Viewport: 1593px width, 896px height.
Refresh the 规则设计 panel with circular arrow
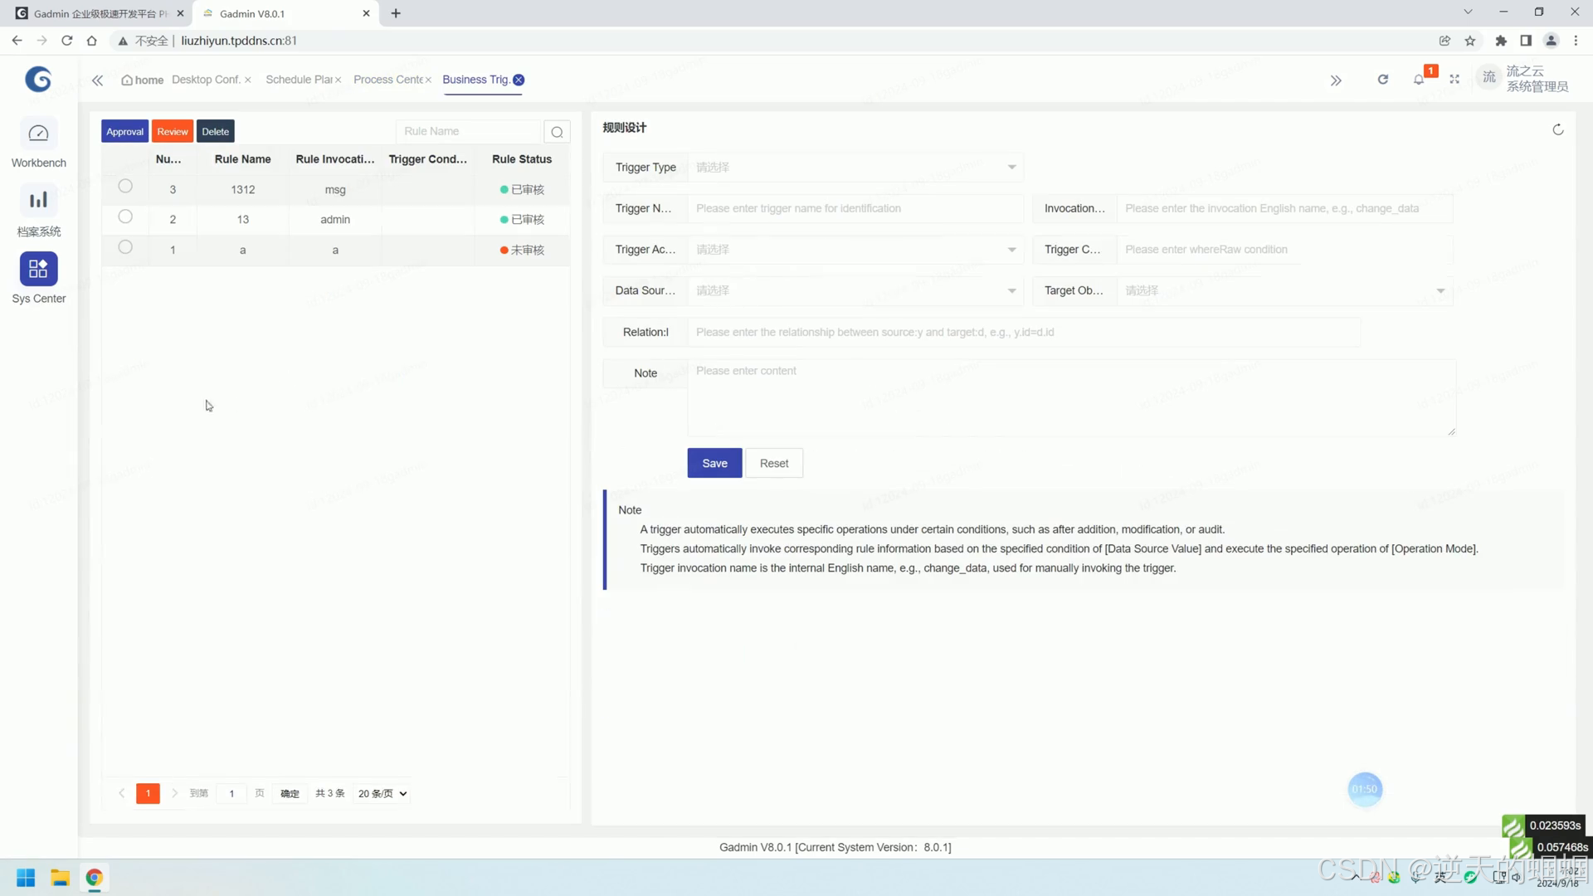pos(1557,129)
